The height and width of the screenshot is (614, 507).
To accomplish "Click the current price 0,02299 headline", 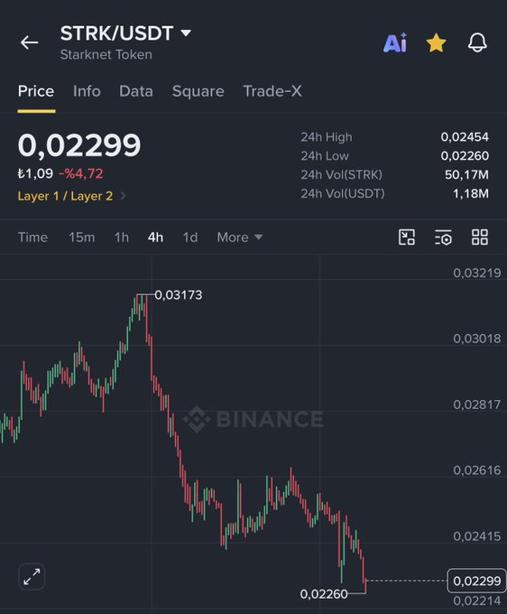I will 79,145.
